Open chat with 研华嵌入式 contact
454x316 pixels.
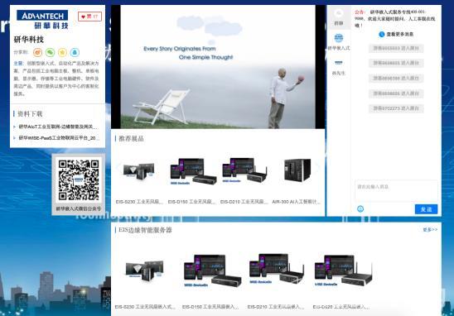[339, 42]
